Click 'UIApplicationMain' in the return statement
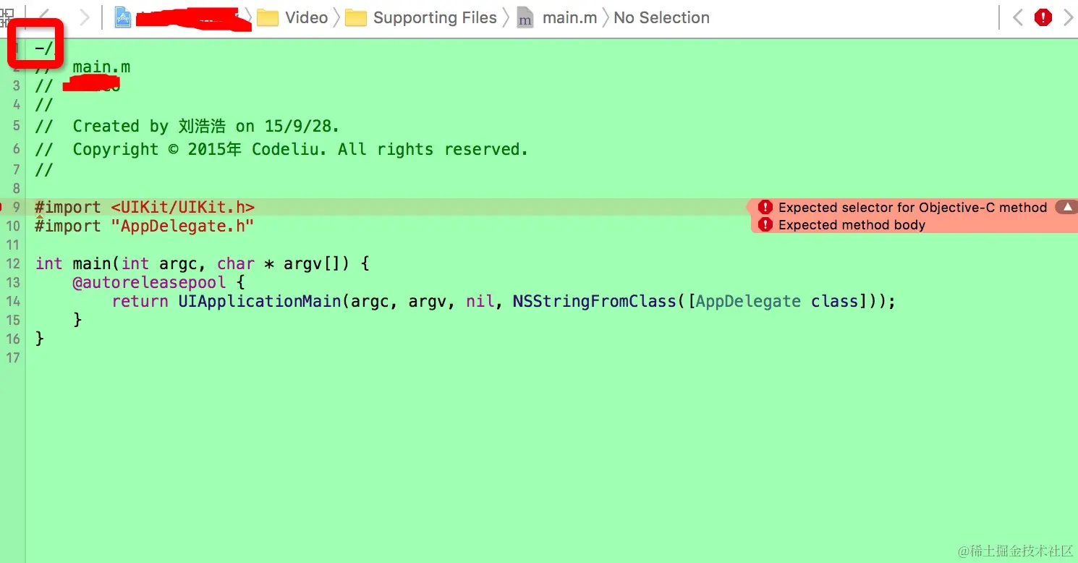 click(260, 301)
